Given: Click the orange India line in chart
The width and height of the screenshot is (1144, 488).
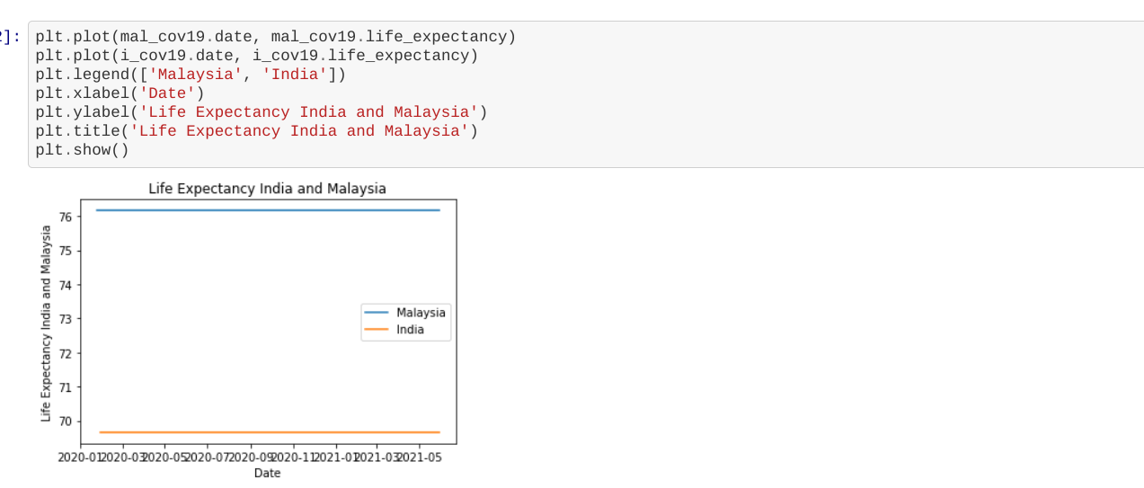Looking at the screenshot, I should (268, 432).
